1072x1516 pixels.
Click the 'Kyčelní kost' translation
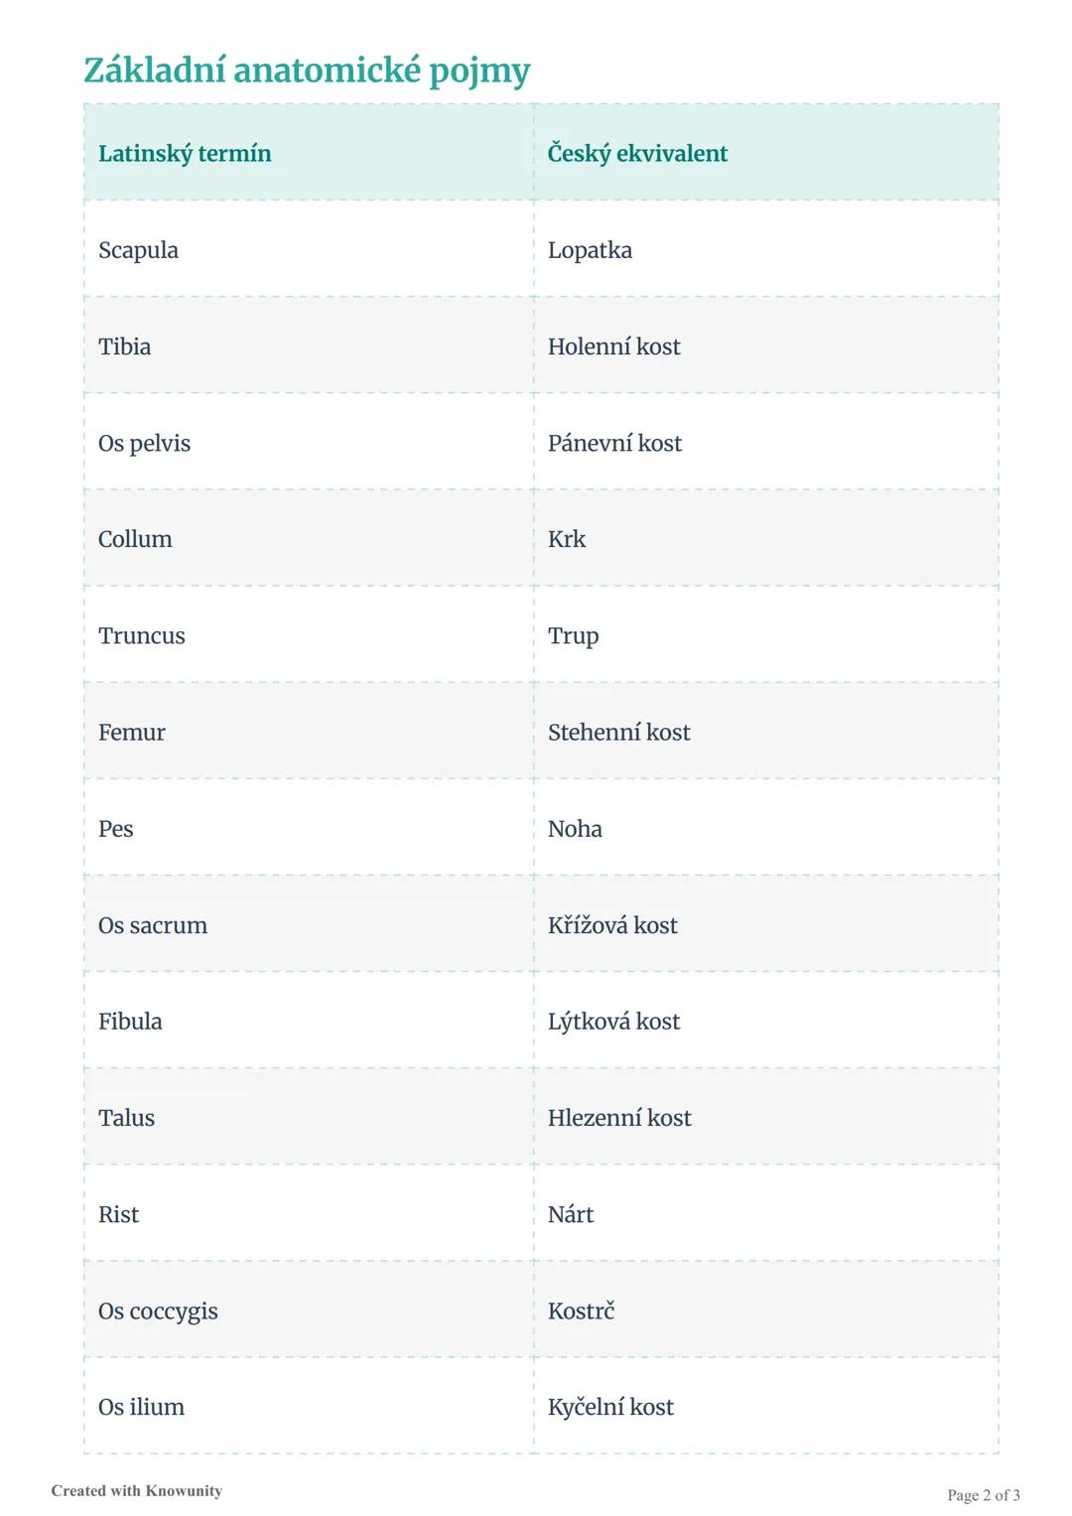[x=610, y=1407]
